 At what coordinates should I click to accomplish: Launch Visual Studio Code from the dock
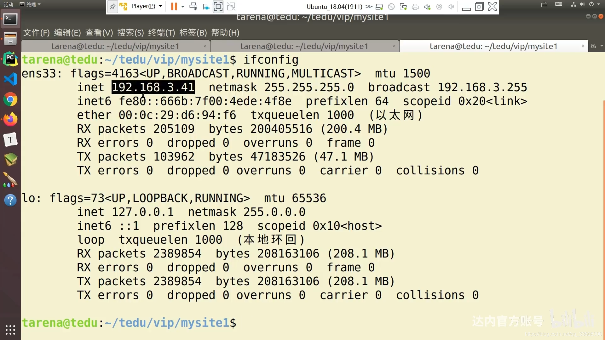click(10, 79)
